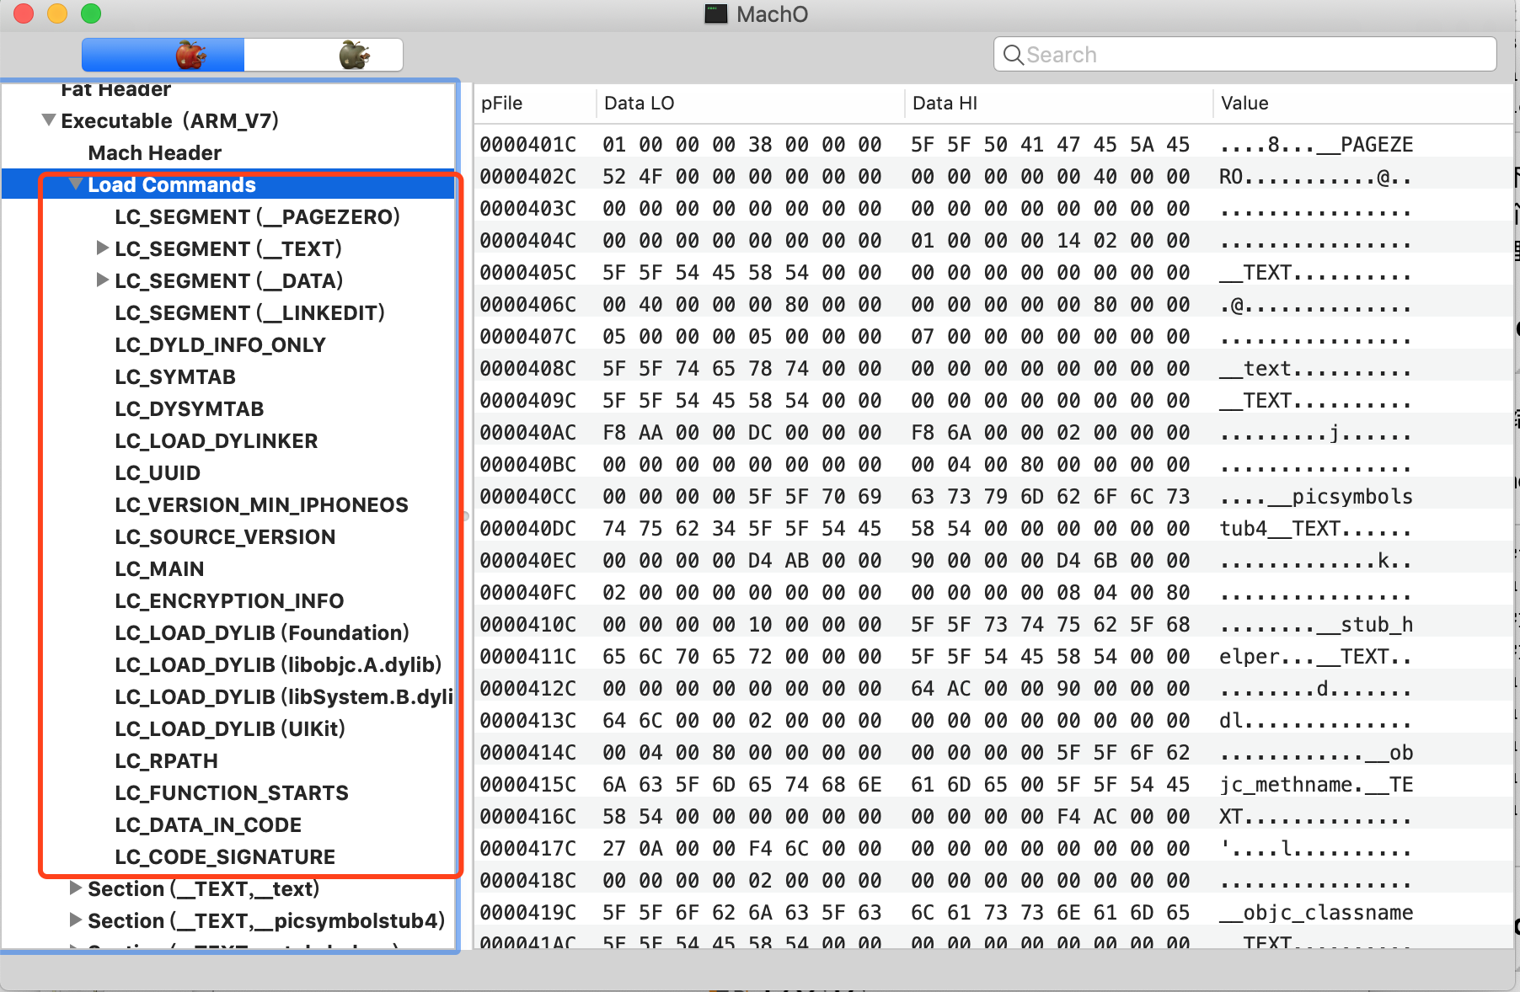The width and height of the screenshot is (1520, 992).
Task: Select hex row at offset 0000413C
Action: click(x=993, y=720)
